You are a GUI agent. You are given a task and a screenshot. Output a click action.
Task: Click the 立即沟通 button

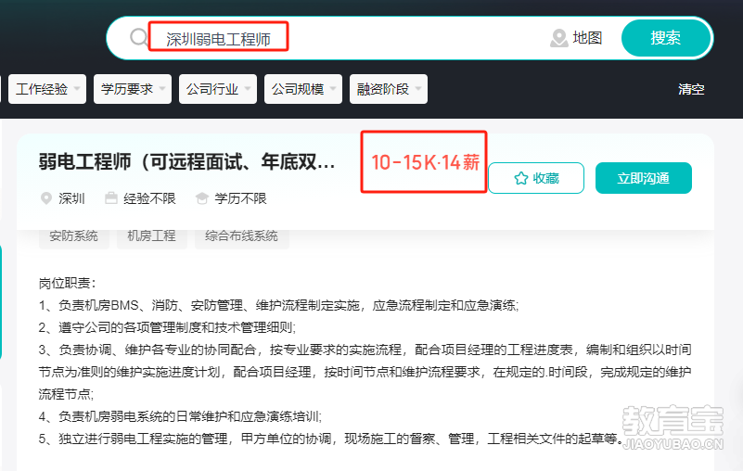click(644, 178)
